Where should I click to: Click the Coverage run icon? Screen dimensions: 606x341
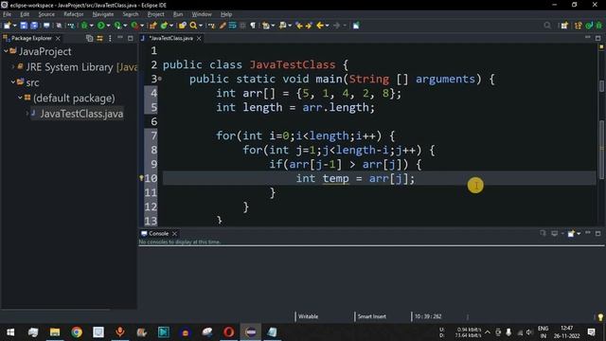[117, 26]
